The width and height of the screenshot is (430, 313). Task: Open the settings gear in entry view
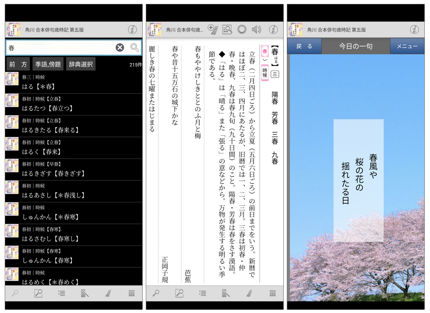coord(242,29)
